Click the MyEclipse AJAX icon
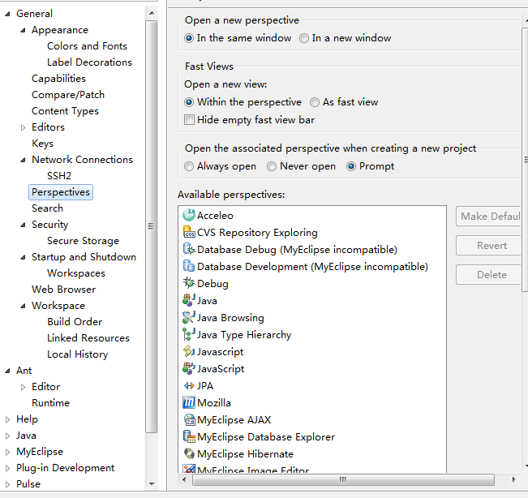528x498 pixels. point(189,419)
